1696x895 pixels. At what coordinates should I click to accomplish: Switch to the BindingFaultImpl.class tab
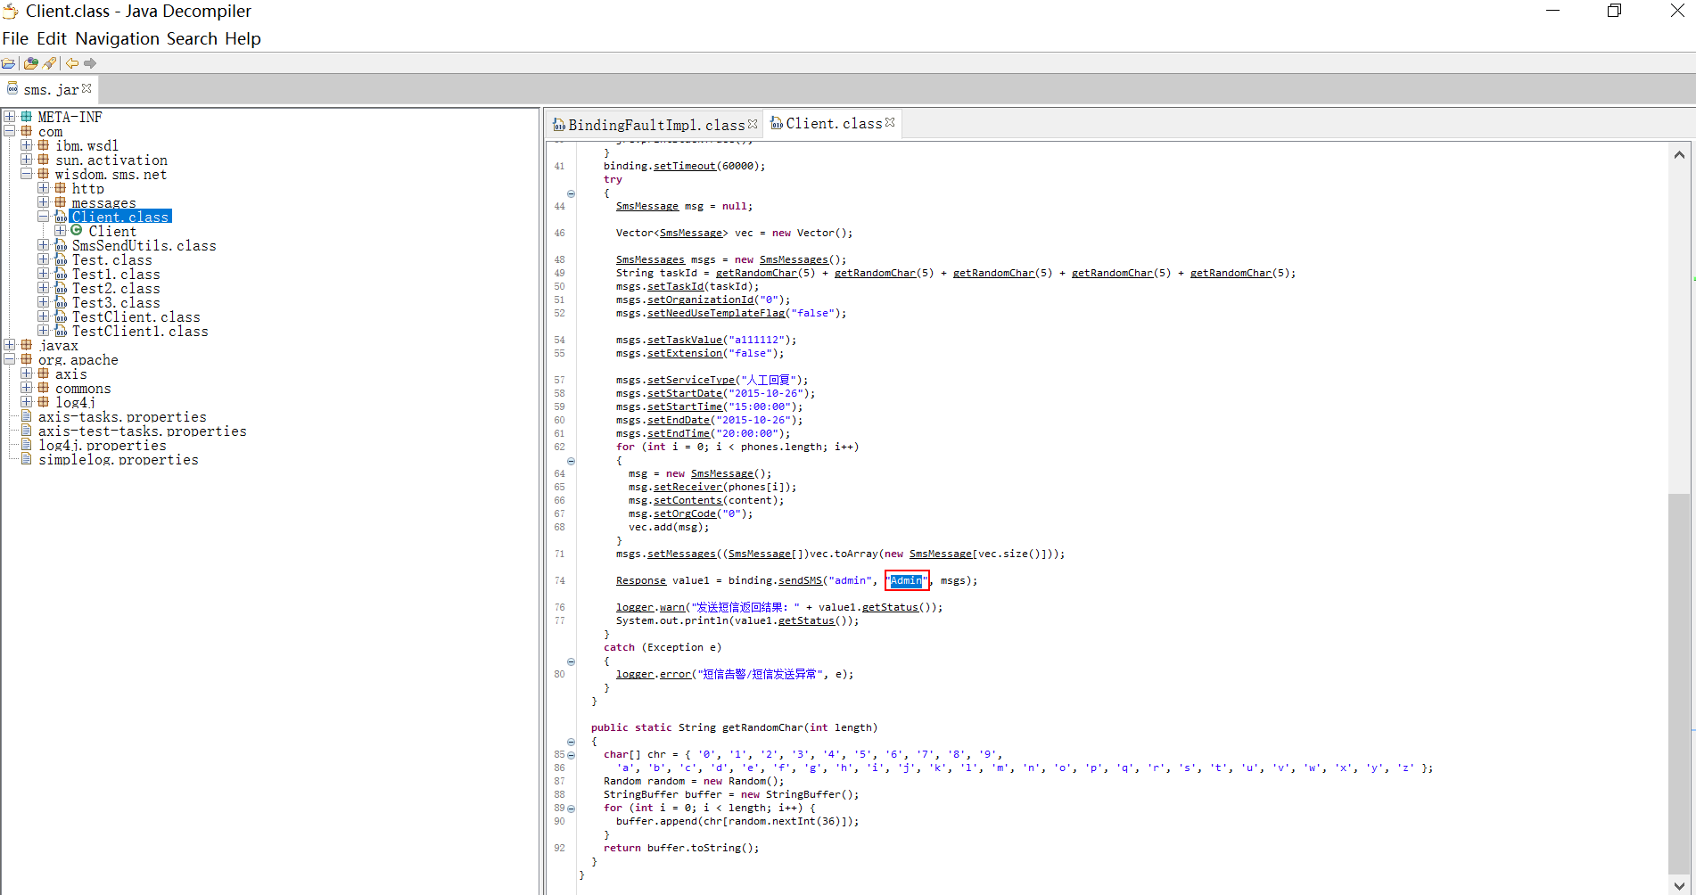[655, 125]
